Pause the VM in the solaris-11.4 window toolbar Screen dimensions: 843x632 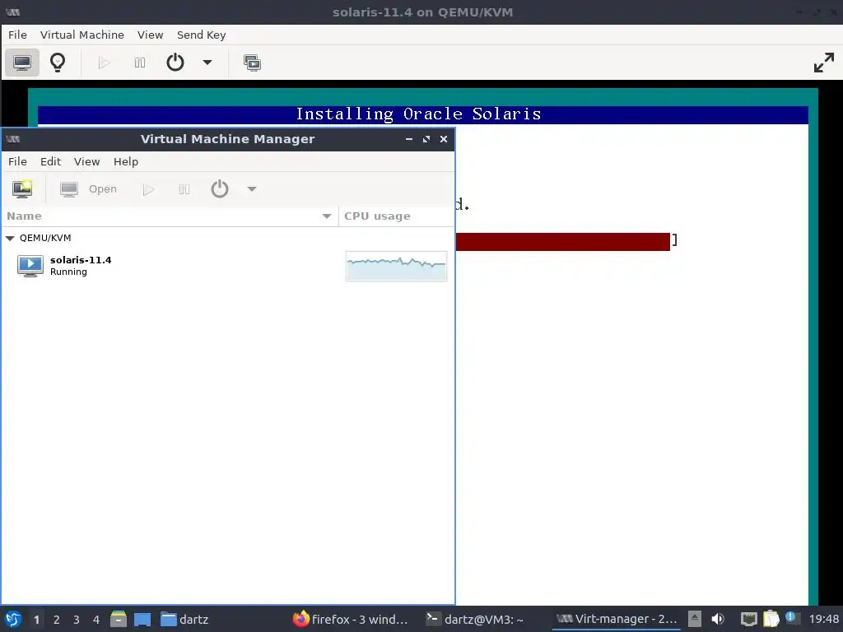pyautogui.click(x=140, y=63)
